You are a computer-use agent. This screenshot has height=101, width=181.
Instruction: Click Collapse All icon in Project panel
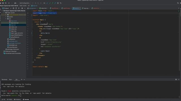tap(19, 8)
